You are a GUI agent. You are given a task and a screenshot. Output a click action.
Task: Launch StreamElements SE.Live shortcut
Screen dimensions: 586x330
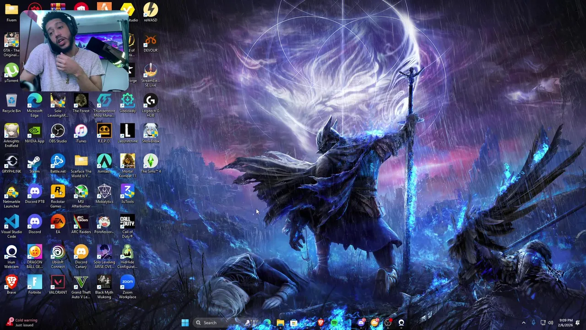pos(151,75)
